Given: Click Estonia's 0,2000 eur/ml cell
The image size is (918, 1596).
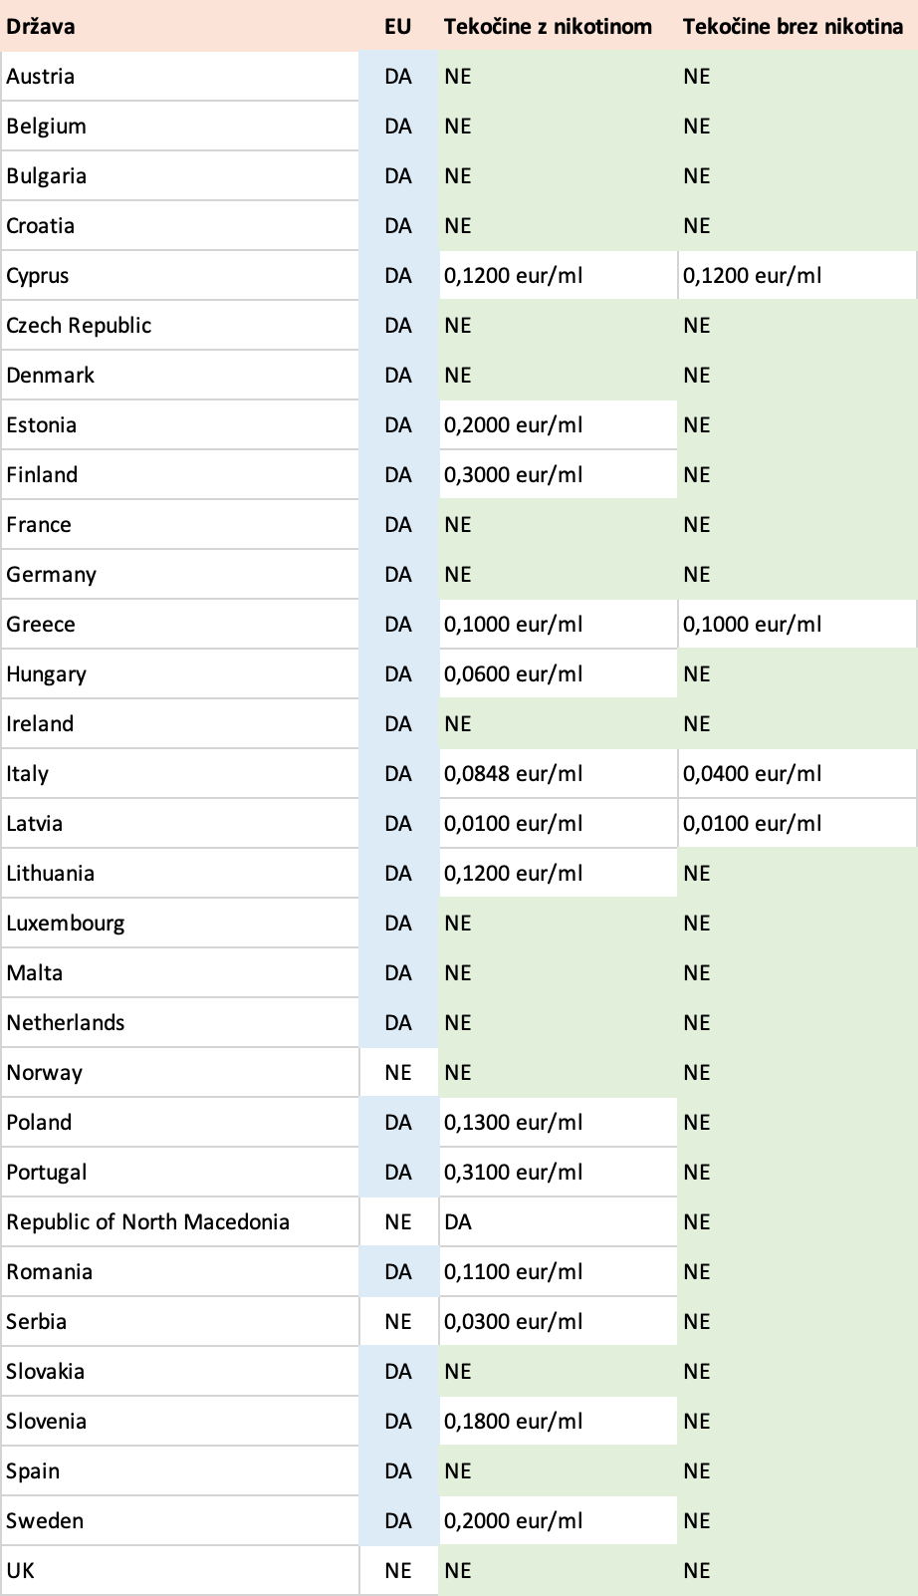Looking at the screenshot, I should click(558, 424).
